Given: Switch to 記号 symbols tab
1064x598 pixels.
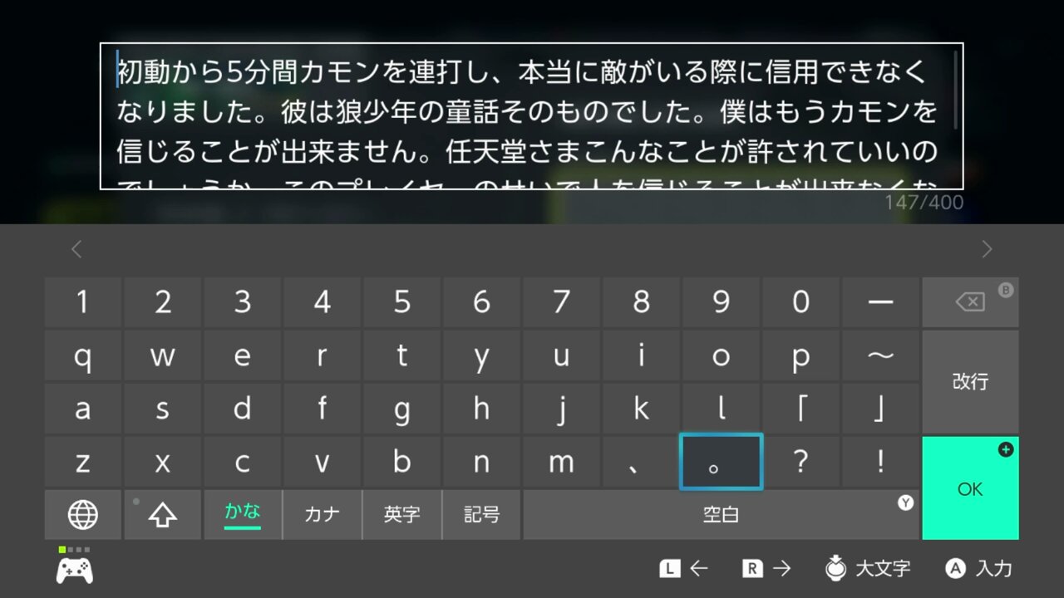Looking at the screenshot, I should coord(482,515).
